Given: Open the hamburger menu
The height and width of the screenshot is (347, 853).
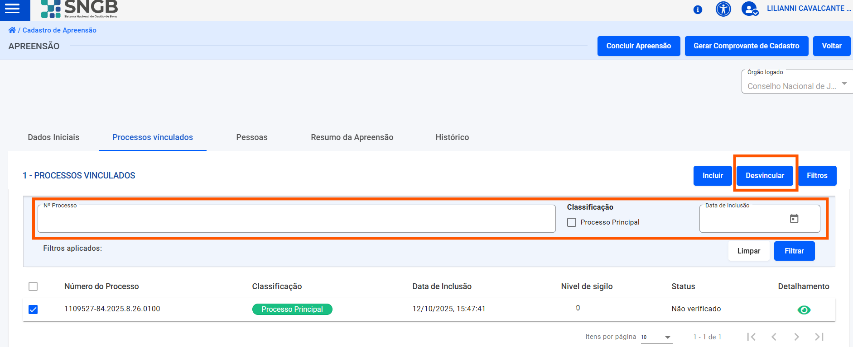Looking at the screenshot, I should pos(12,9).
